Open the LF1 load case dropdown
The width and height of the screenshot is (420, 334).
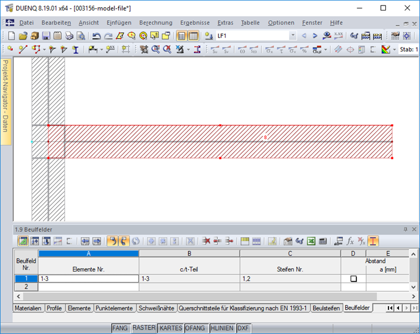coord(293,35)
